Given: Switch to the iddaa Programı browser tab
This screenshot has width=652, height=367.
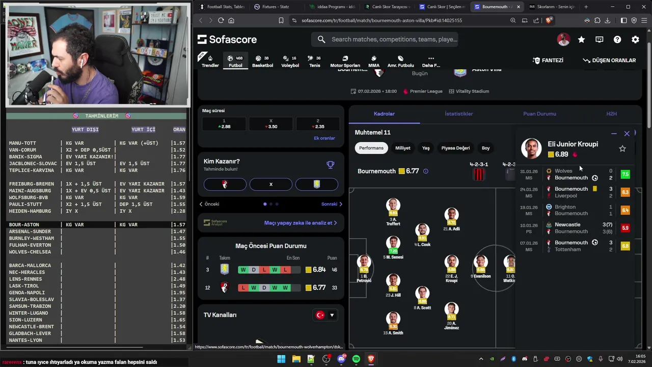Looking at the screenshot, I should [x=333, y=7].
